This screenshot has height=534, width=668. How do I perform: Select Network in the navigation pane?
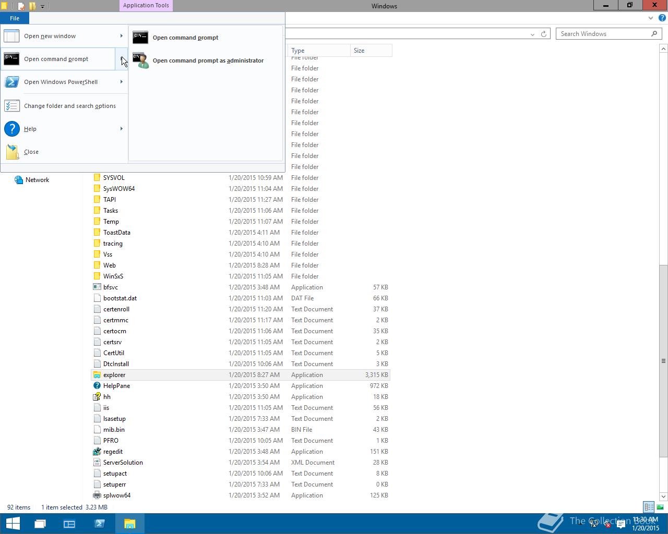point(37,180)
